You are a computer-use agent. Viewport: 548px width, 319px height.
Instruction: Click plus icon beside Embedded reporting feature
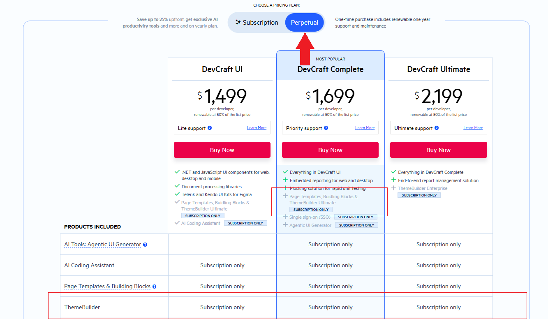[x=285, y=180]
